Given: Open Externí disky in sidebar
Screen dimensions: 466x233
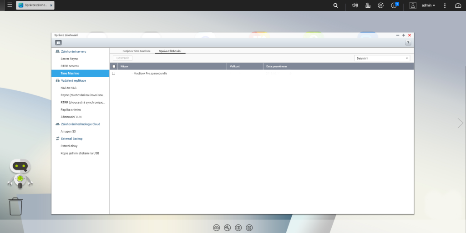Looking at the screenshot, I should [x=69, y=146].
